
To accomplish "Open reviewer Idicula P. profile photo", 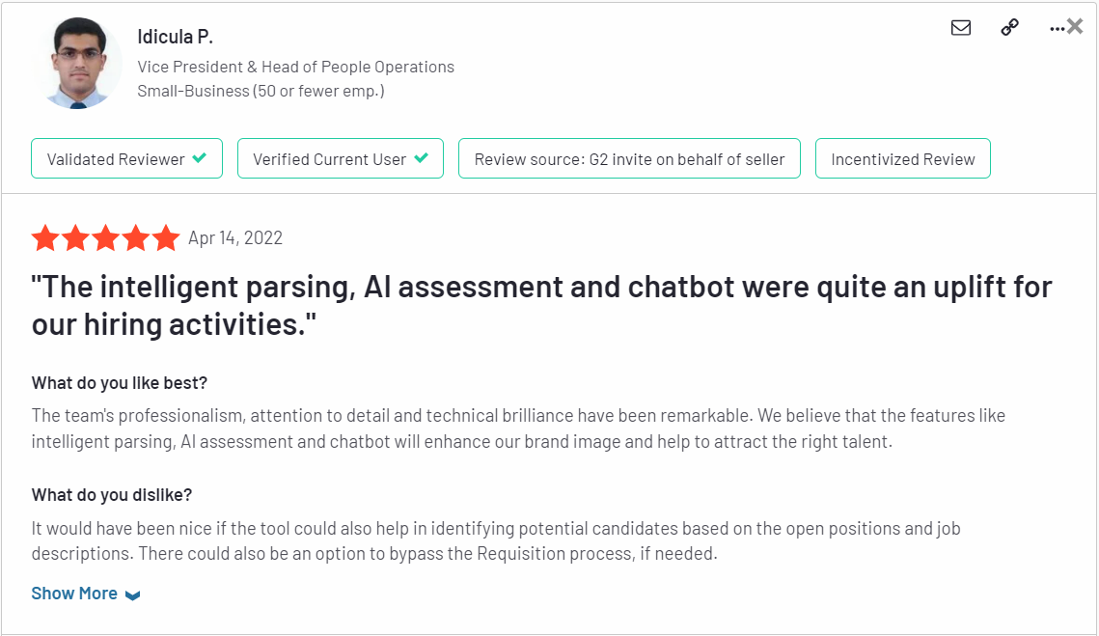I will pyautogui.click(x=77, y=63).
